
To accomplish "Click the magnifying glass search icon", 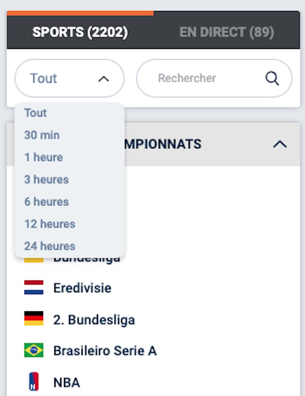I will [272, 79].
